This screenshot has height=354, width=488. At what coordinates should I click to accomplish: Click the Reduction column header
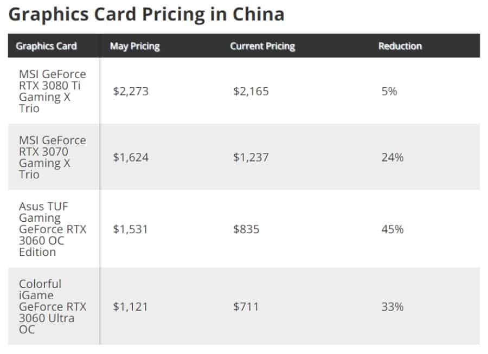(400, 46)
